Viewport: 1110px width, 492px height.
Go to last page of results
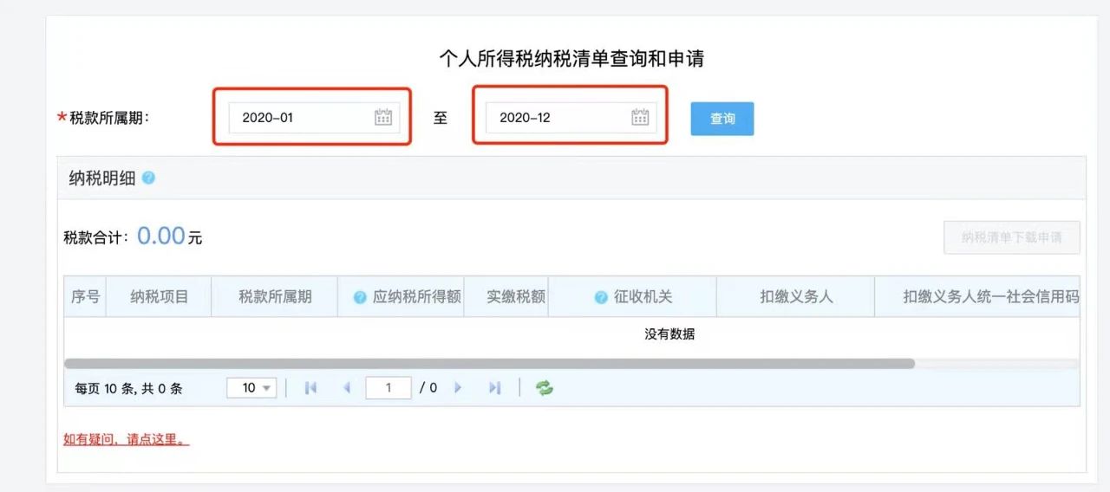(494, 388)
